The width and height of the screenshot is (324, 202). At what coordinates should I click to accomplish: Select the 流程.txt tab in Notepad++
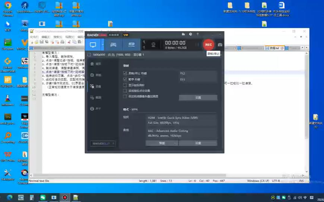click(274, 48)
